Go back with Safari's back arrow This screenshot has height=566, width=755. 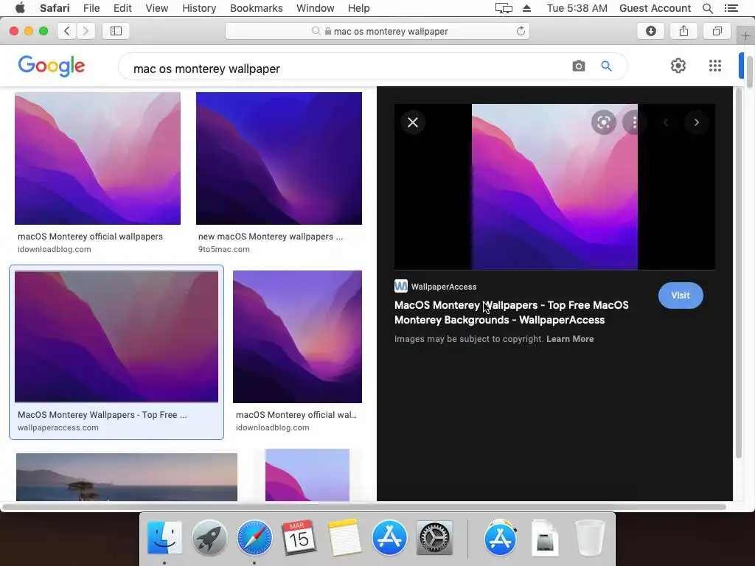pos(67,31)
